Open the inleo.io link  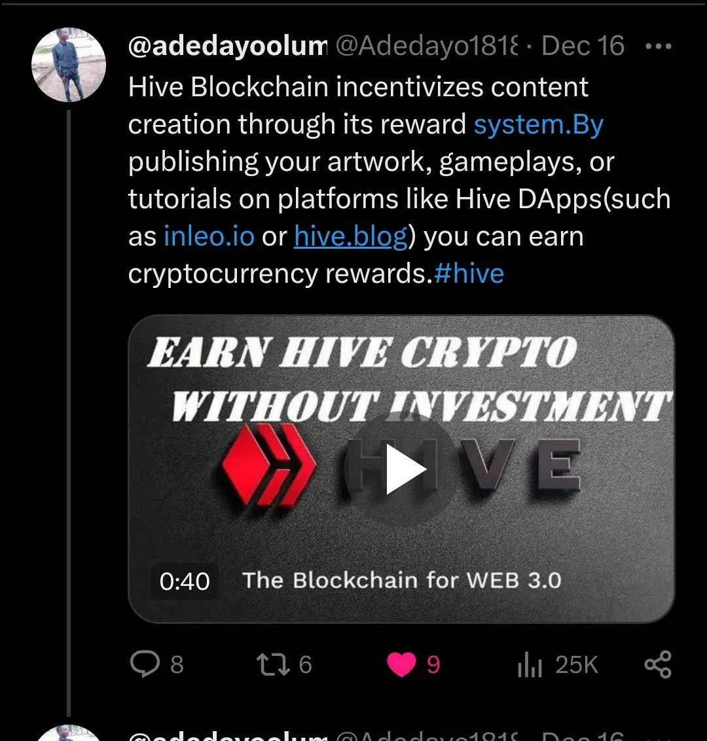tap(209, 236)
